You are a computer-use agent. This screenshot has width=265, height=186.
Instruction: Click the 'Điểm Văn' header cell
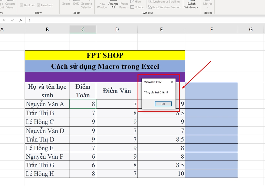pos(117,91)
